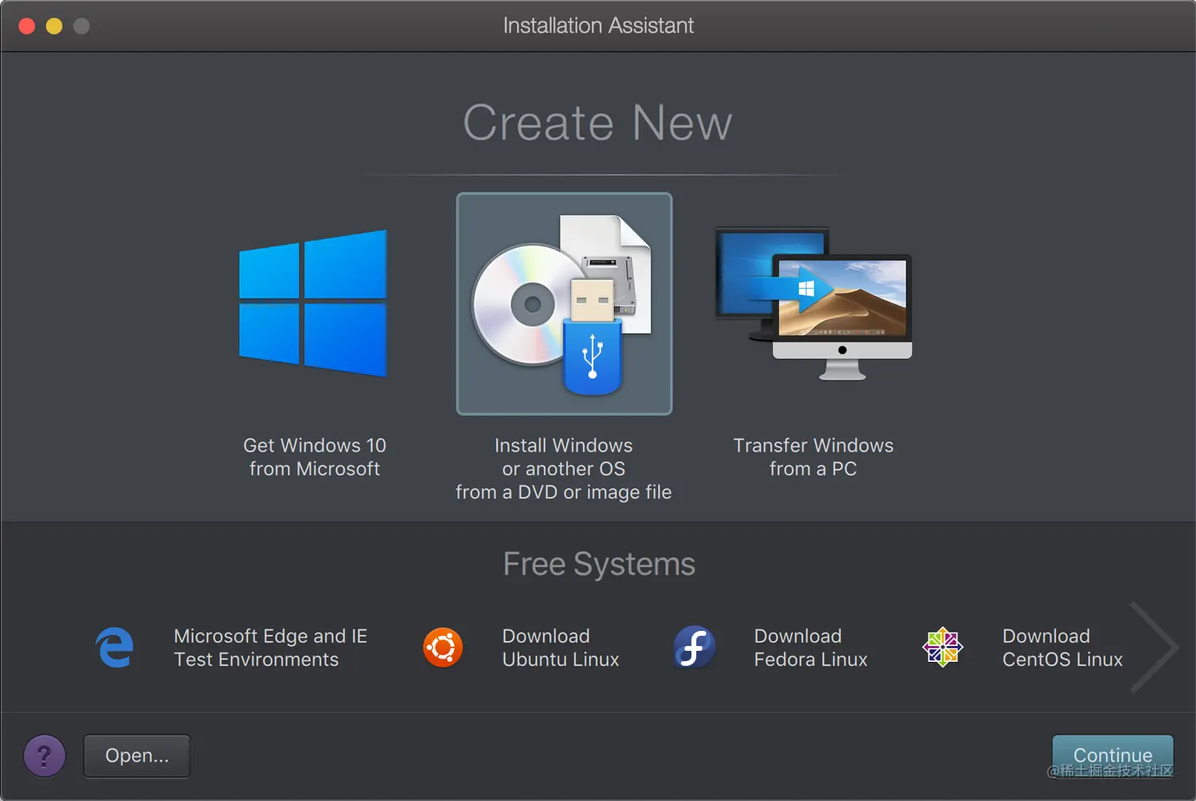Select "Microsoft Edge and IE Test Environments"
Viewport: 1196px width, 801px height.
(271, 648)
